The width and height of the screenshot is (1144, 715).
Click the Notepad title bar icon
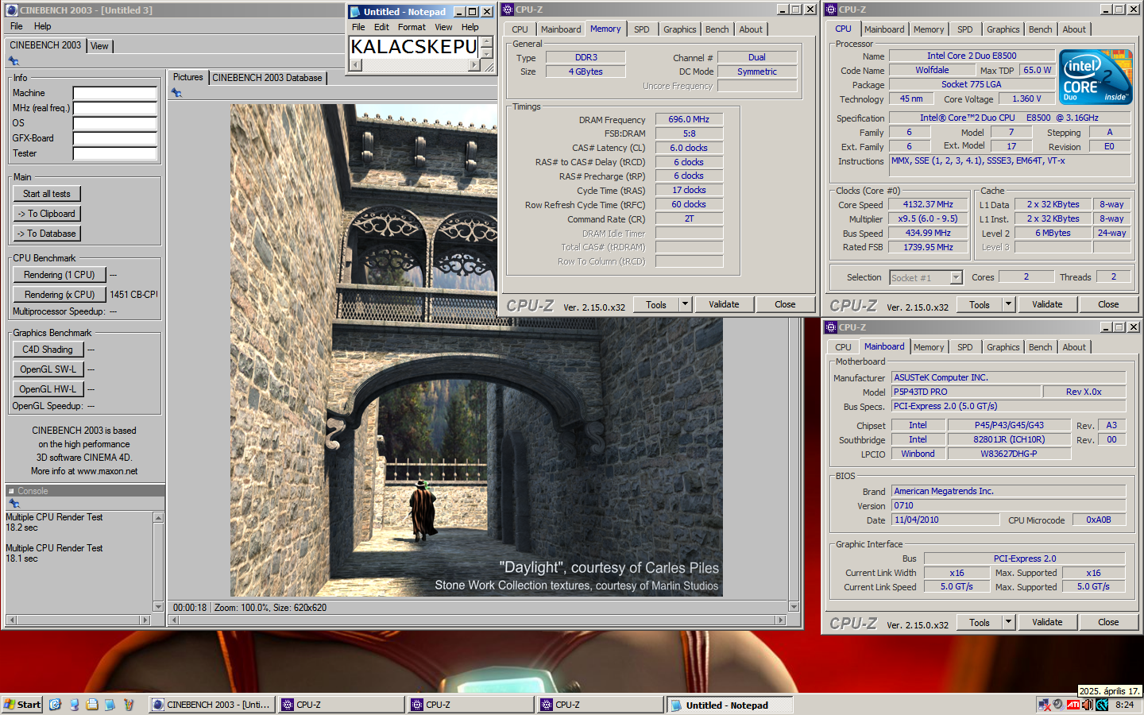[355, 11]
